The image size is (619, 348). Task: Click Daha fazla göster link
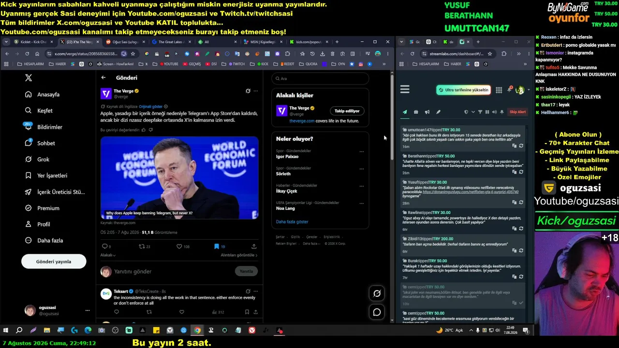click(292, 222)
